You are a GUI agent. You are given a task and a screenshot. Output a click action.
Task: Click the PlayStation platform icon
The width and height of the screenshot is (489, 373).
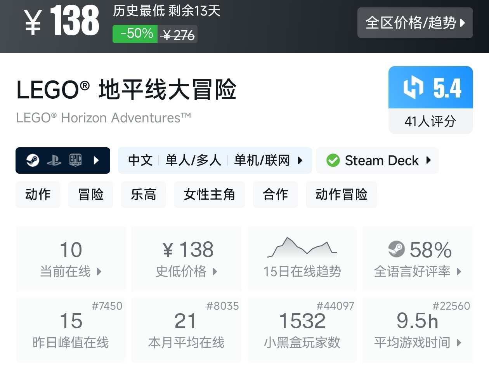point(54,160)
